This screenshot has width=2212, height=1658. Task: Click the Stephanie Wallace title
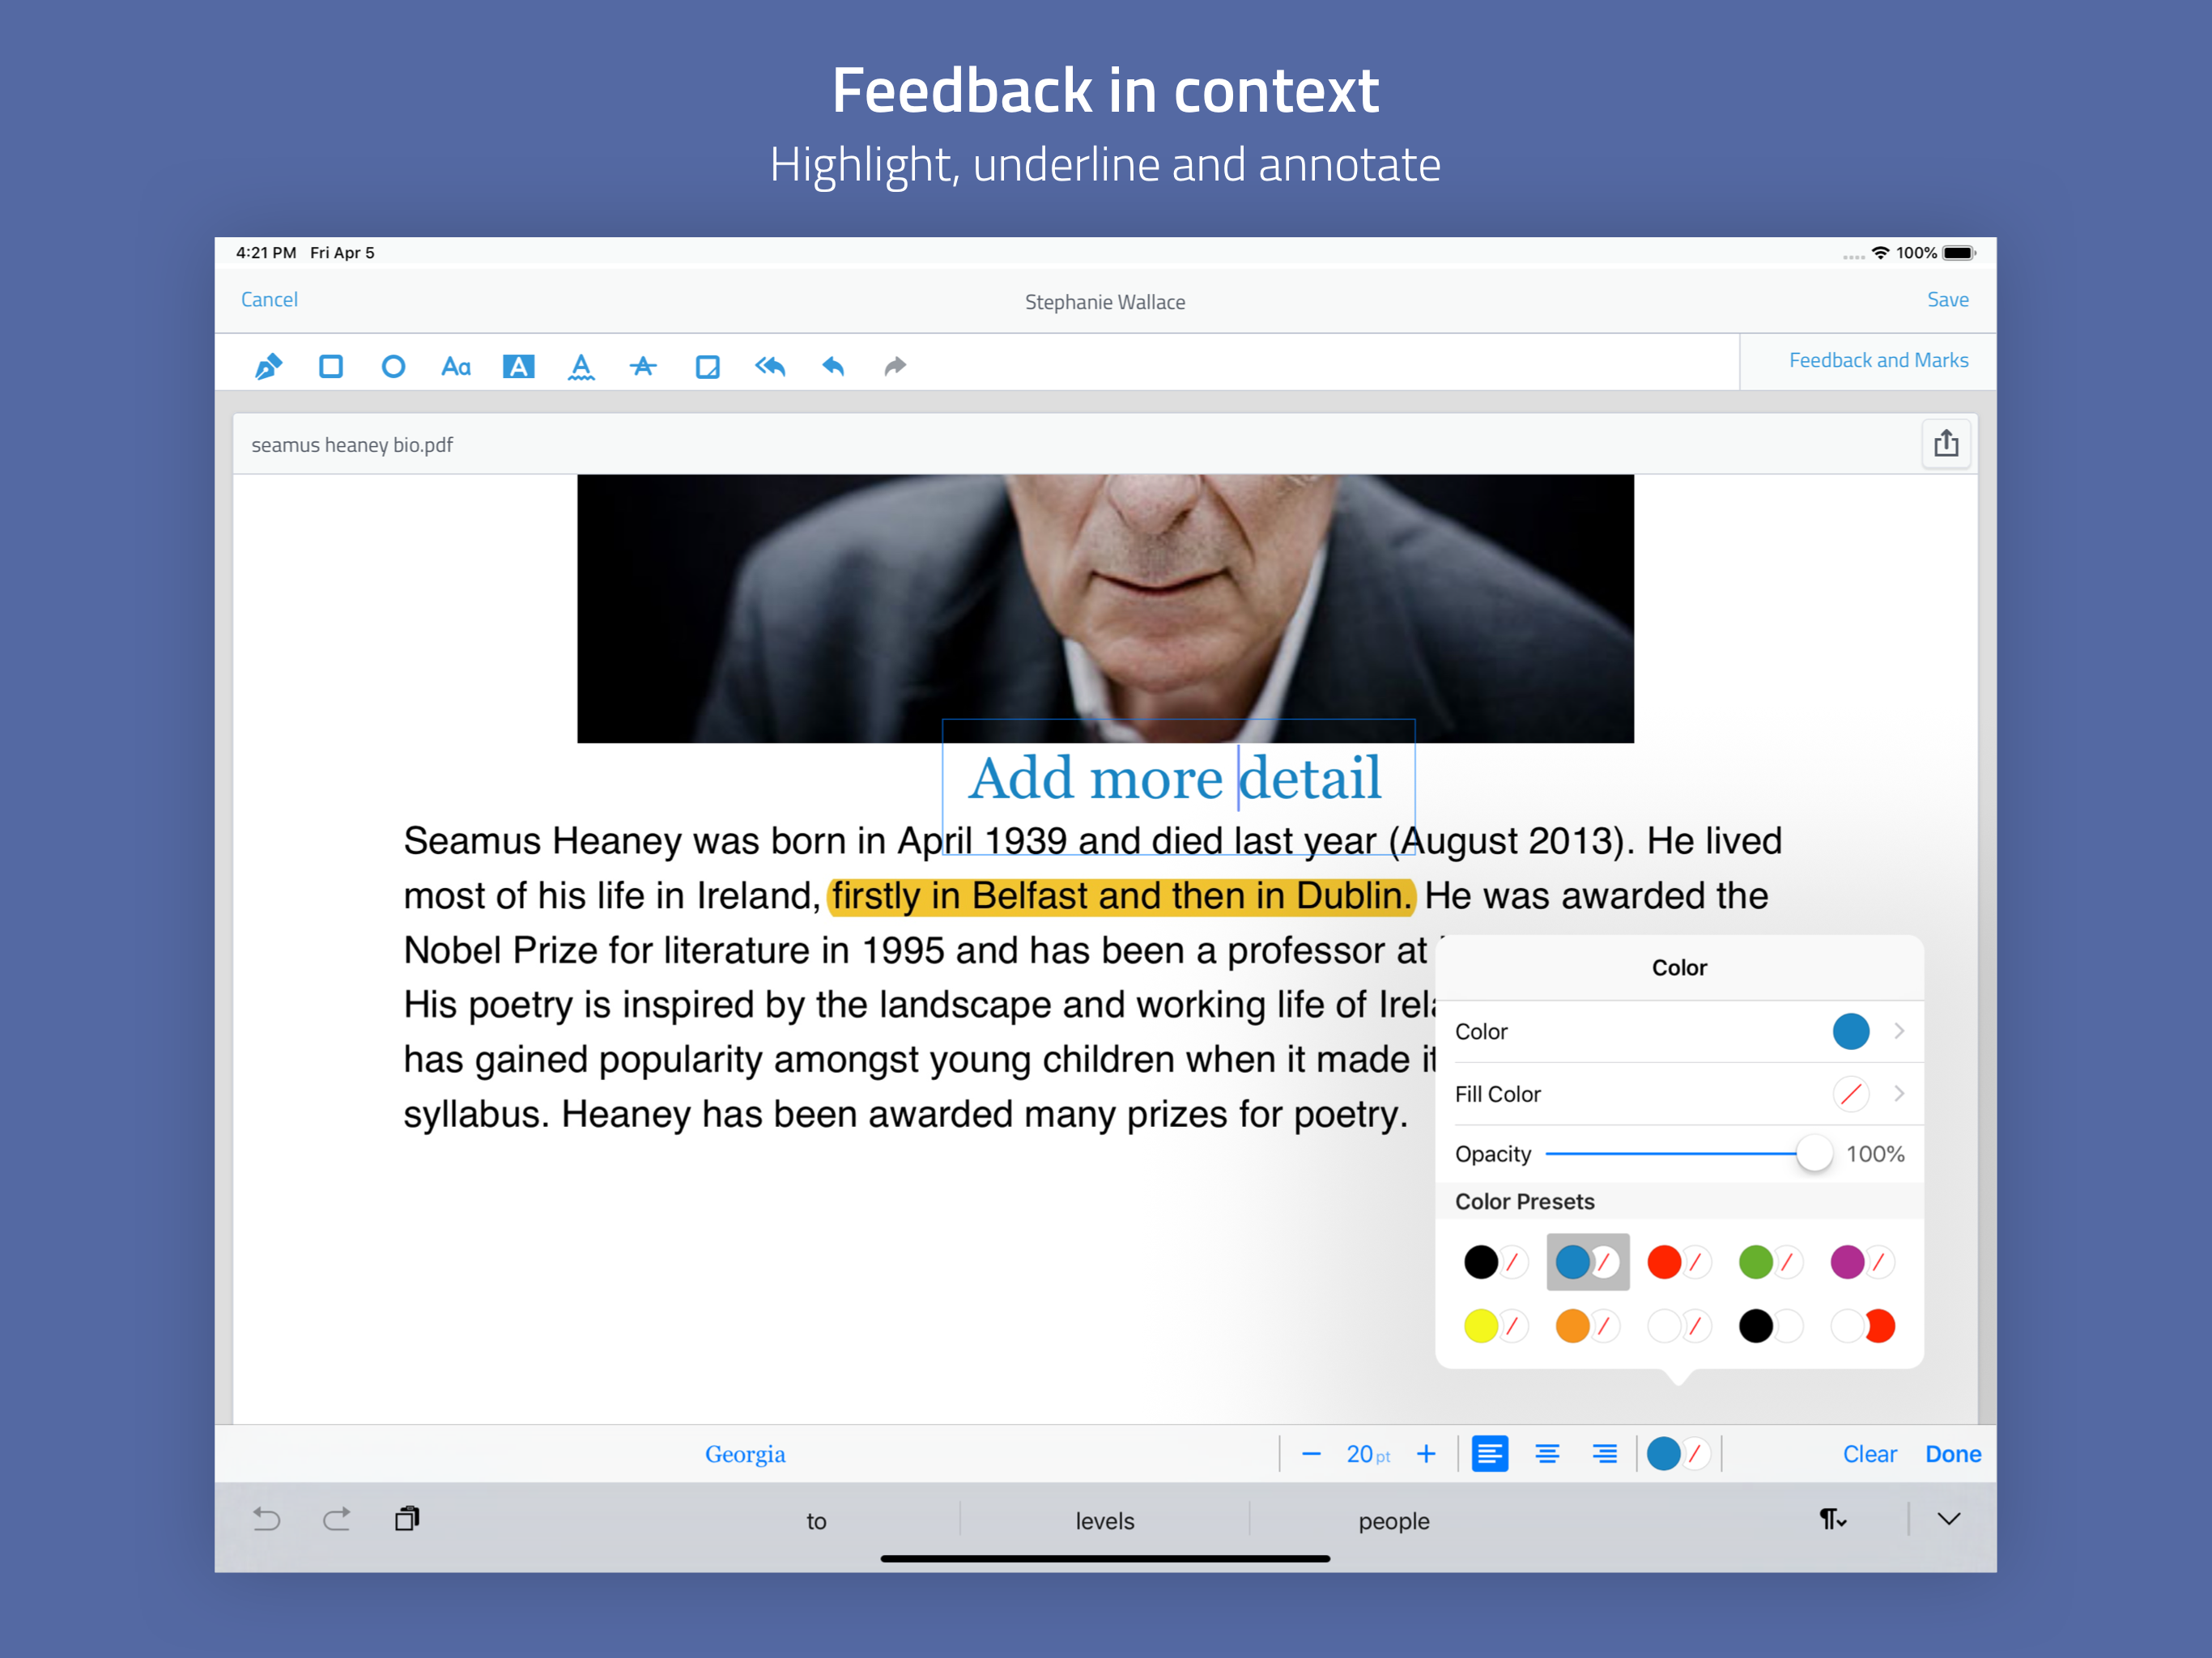pos(1104,302)
